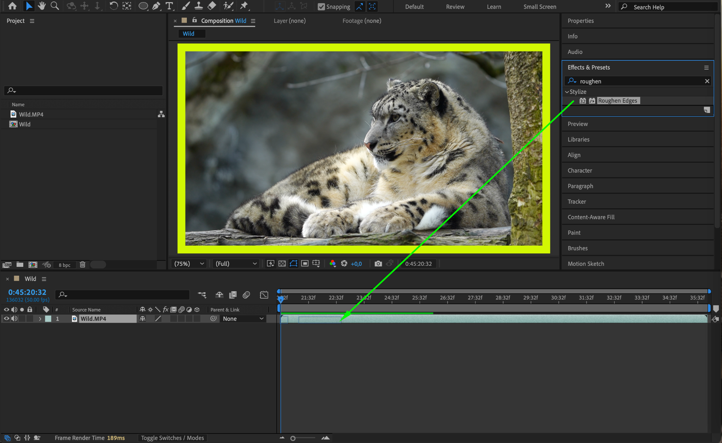Image resolution: width=722 pixels, height=443 pixels.
Task: Click the 8 bpc color depth button
Action: [x=65, y=265]
